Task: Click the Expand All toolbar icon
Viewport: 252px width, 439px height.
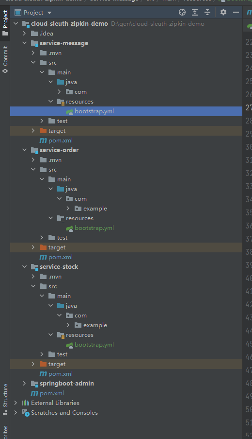Action: pyautogui.click(x=195, y=12)
